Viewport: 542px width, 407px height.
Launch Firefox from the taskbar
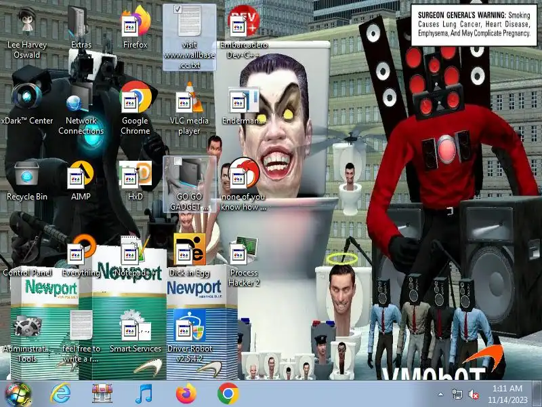(x=186, y=394)
